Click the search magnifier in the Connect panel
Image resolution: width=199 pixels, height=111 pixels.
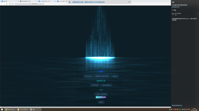point(172,10)
